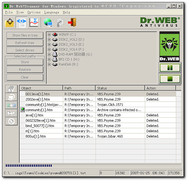Click the green rename file icon

coord(11,105)
